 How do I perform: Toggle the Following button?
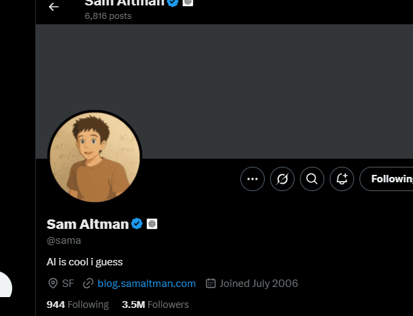tap(387, 179)
